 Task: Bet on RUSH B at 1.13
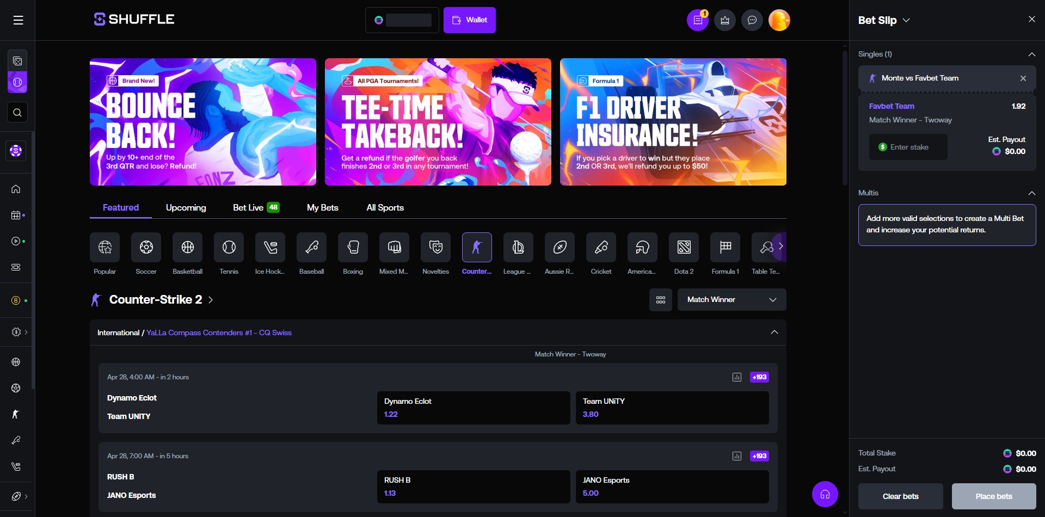point(474,487)
